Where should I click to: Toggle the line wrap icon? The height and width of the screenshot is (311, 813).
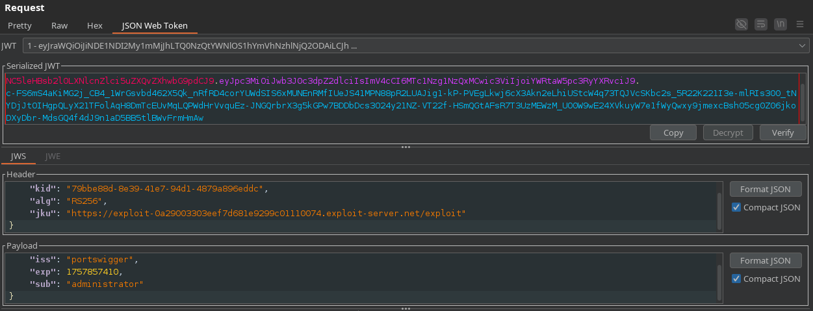(761, 25)
